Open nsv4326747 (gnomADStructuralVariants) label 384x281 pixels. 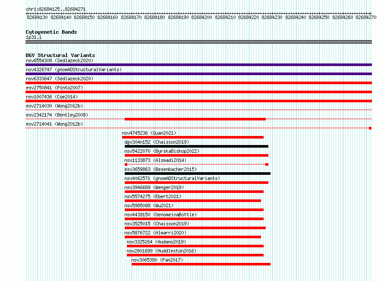(x=74, y=69)
